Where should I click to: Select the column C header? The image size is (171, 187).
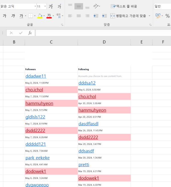pos(51,42)
